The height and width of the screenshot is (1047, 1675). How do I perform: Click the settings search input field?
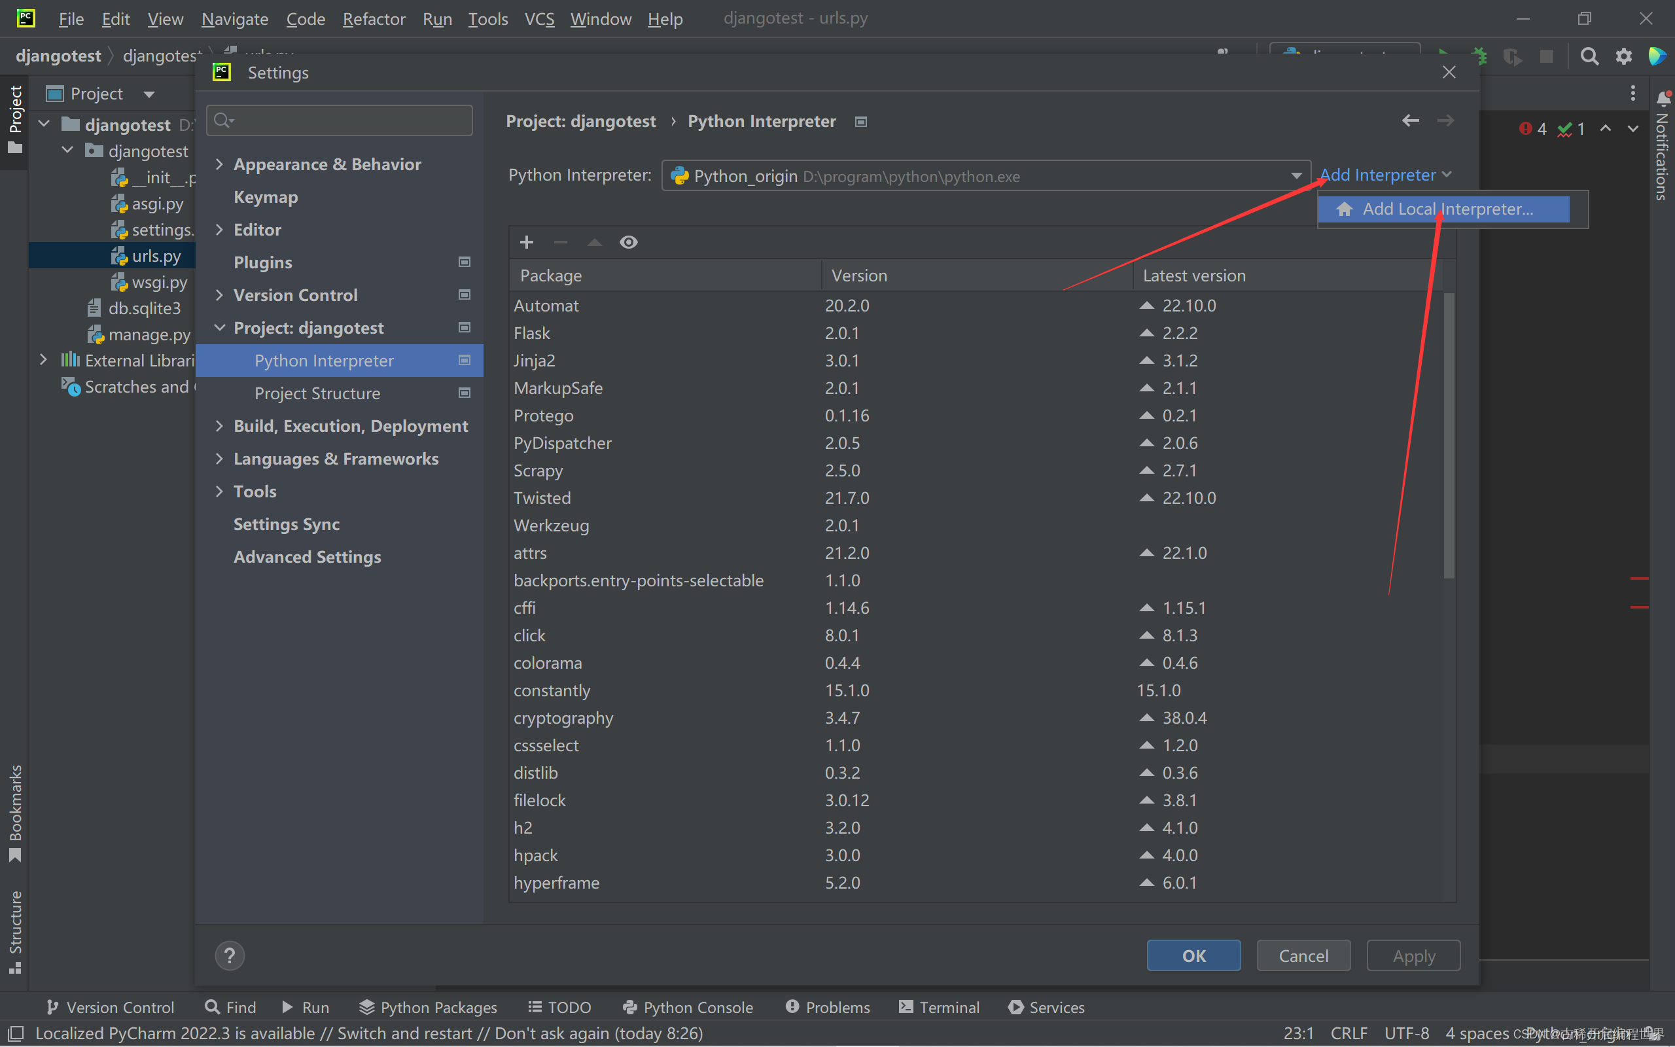pyautogui.click(x=340, y=120)
